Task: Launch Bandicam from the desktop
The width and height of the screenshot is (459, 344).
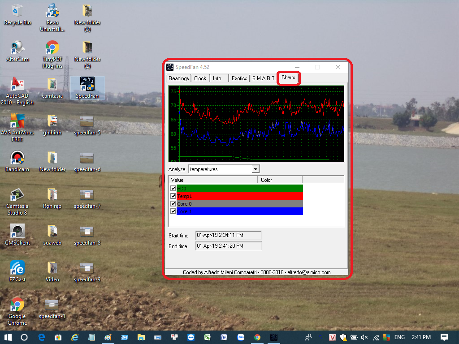Action: pyautogui.click(x=17, y=158)
